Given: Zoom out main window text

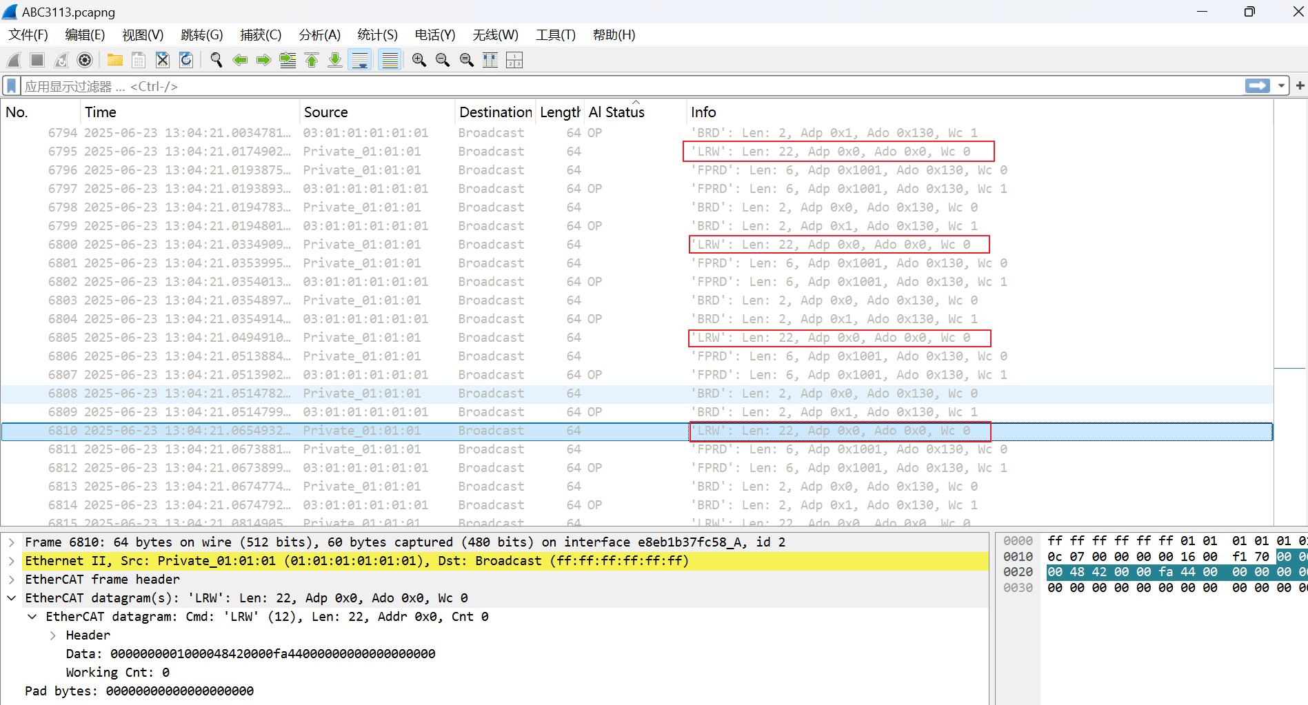Looking at the screenshot, I should [x=443, y=61].
